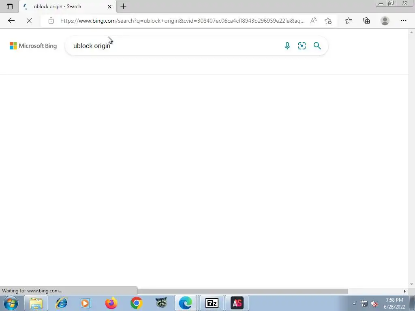
Task: Switch to Microsoft Edge taskbar button
Action: coord(186,303)
